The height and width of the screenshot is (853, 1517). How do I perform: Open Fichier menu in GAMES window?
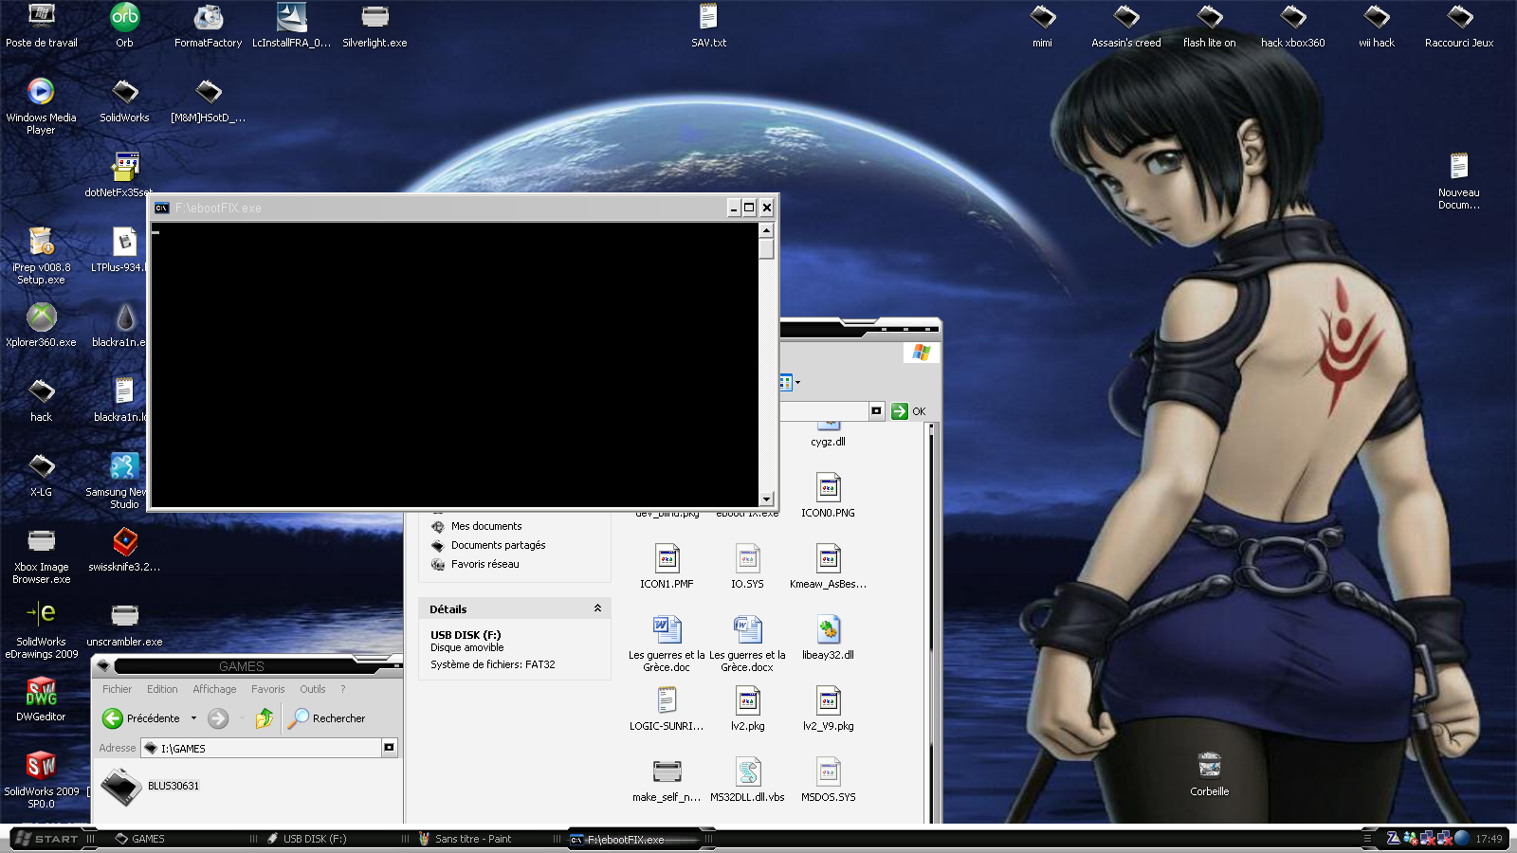point(117,689)
